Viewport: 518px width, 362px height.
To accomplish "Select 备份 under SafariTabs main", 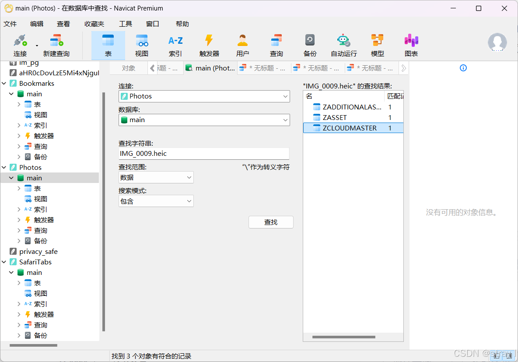I will click(x=36, y=335).
